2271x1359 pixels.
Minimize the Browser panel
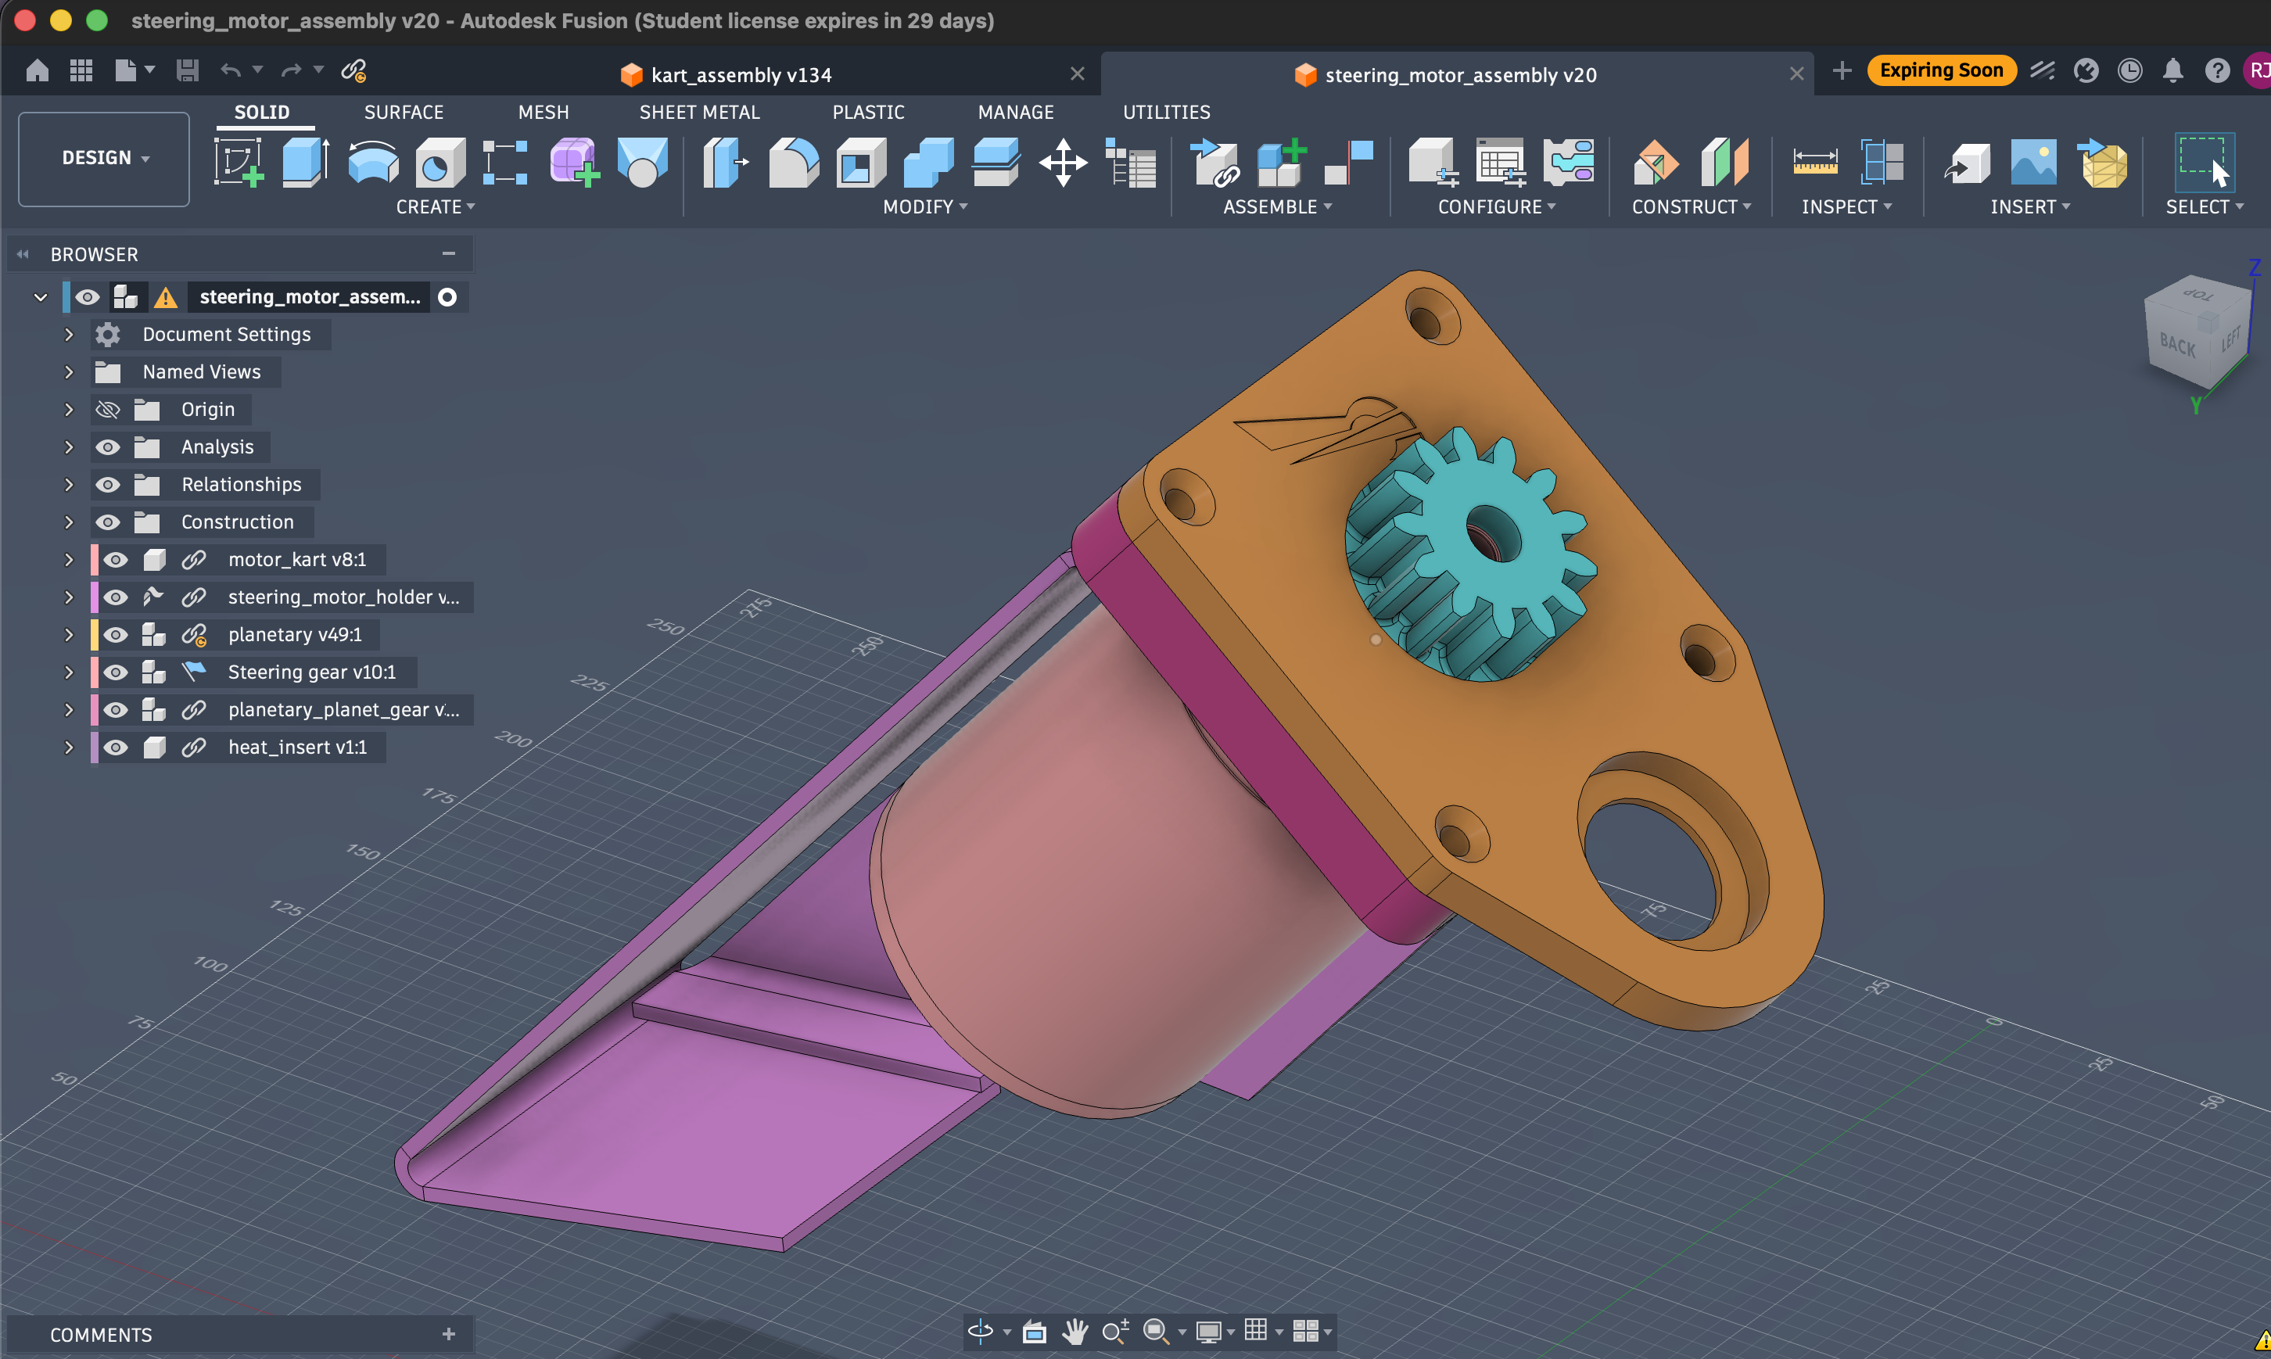point(449,253)
